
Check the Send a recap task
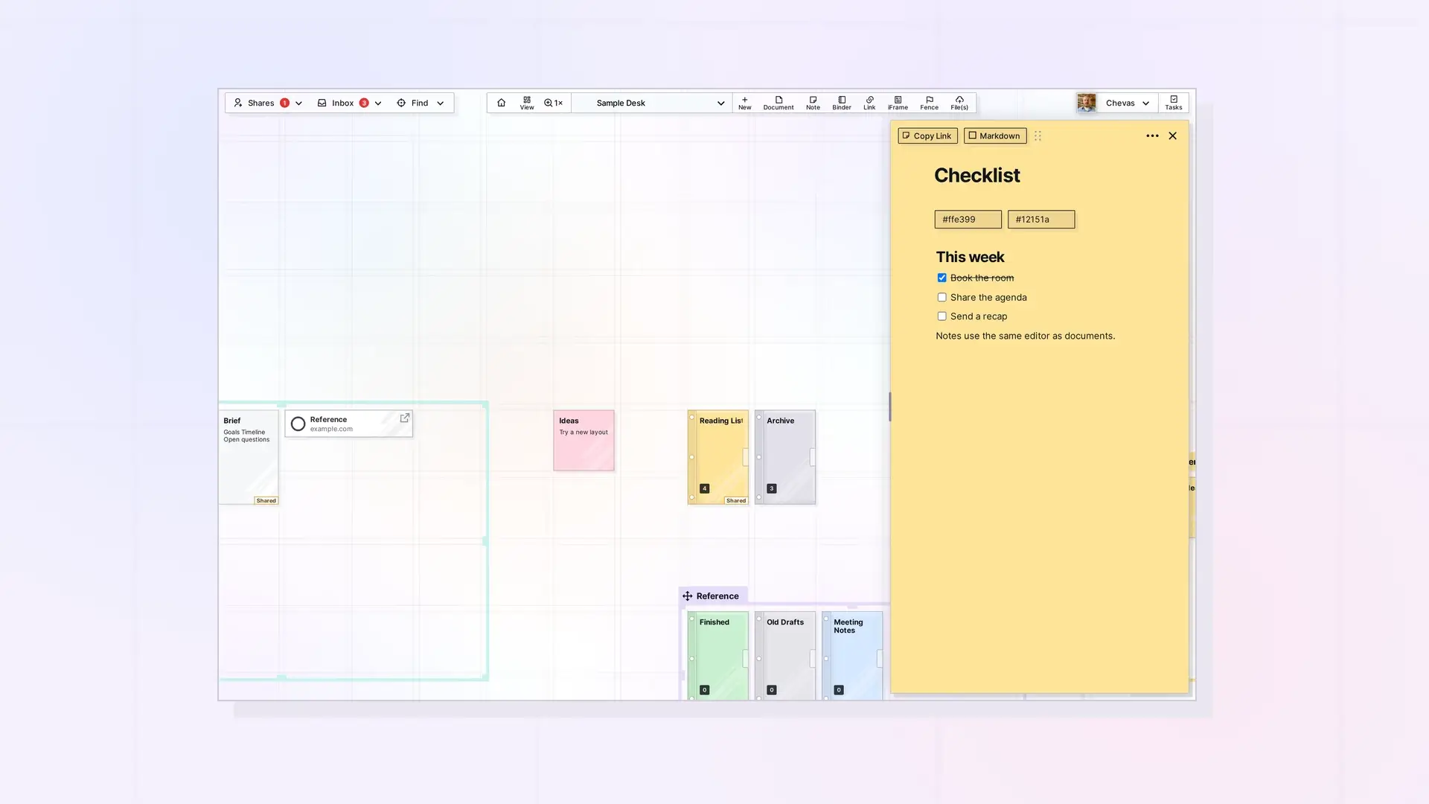[942, 316]
